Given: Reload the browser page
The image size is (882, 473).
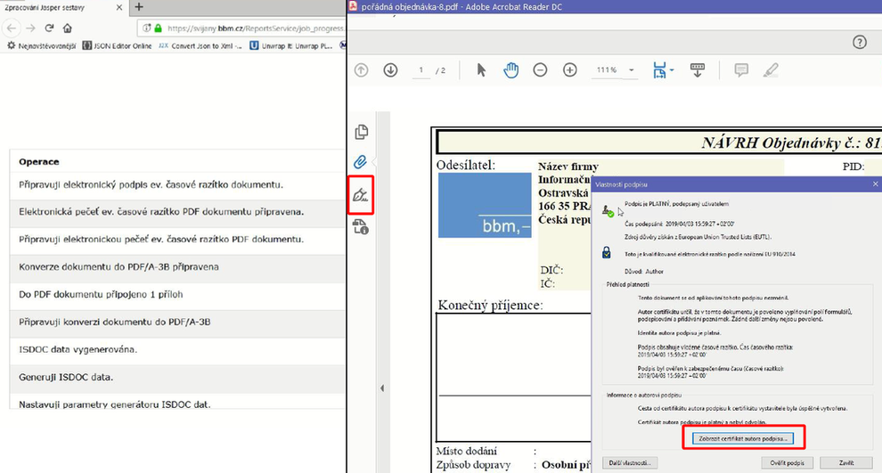Looking at the screenshot, I should tap(50, 28).
